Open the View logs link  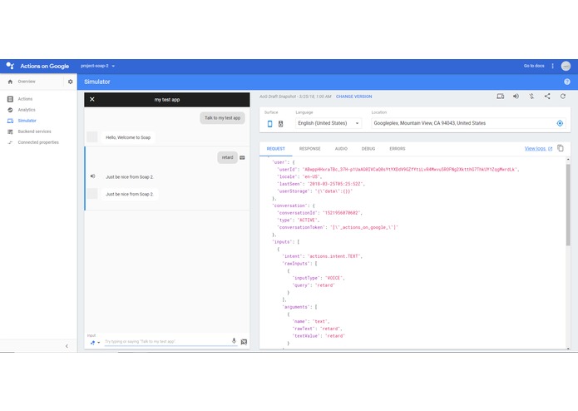click(538, 149)
